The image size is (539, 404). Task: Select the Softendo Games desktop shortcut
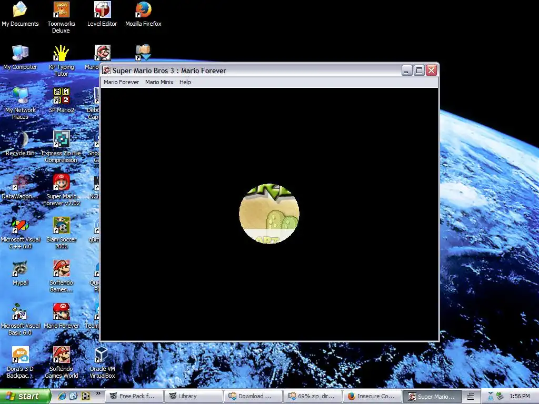tap(61, 276)
